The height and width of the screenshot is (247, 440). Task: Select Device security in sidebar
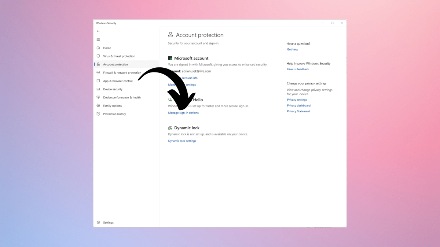coord(113,89)
